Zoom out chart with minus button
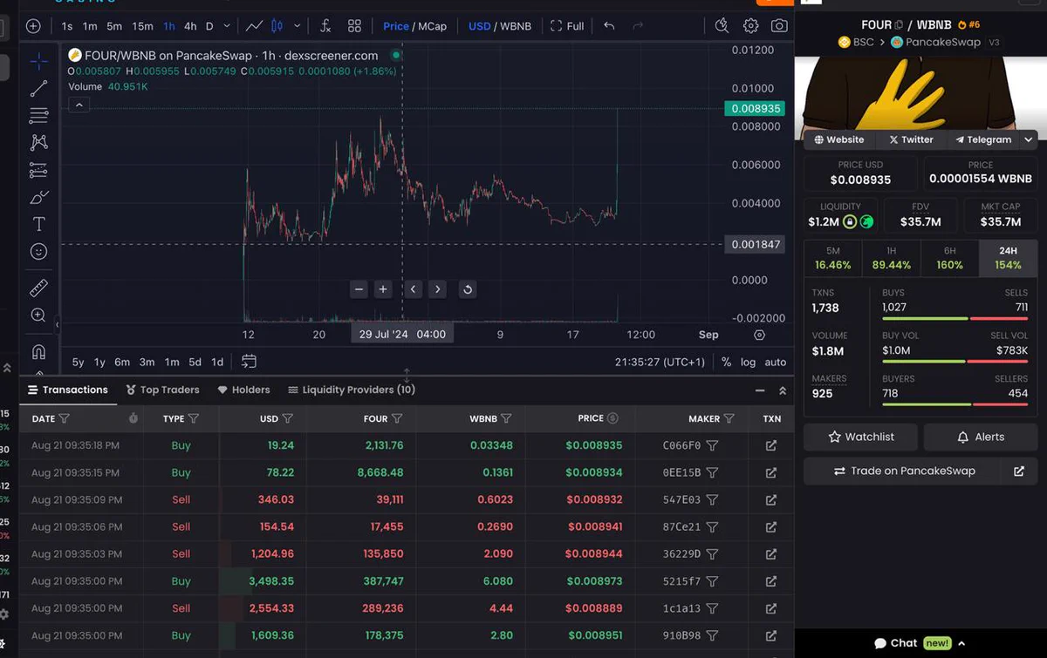 click(x=359, y=289)
